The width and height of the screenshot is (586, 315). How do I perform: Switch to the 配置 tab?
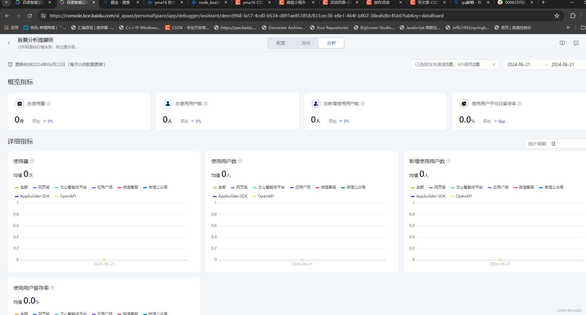pyautogui.click(x=280, y=43)
